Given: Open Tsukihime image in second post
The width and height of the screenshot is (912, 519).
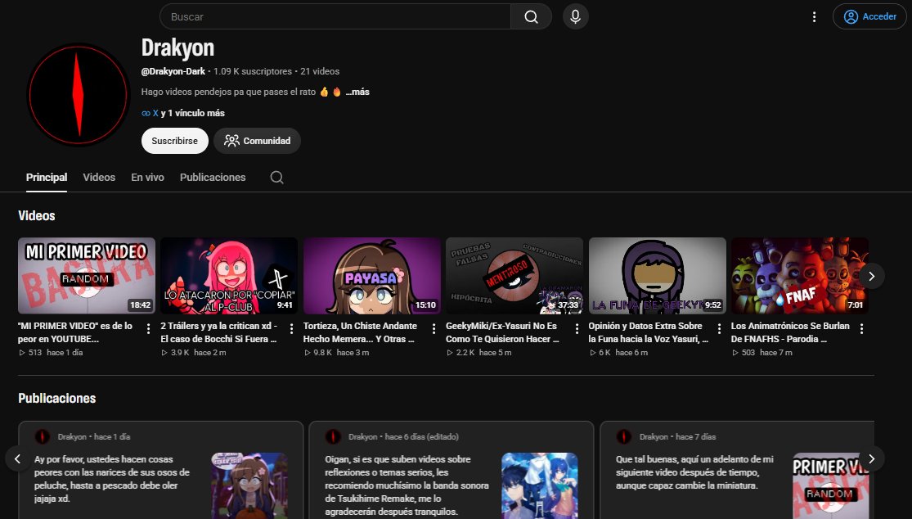Looking at the screenshot, I should (x=540, y=485).
